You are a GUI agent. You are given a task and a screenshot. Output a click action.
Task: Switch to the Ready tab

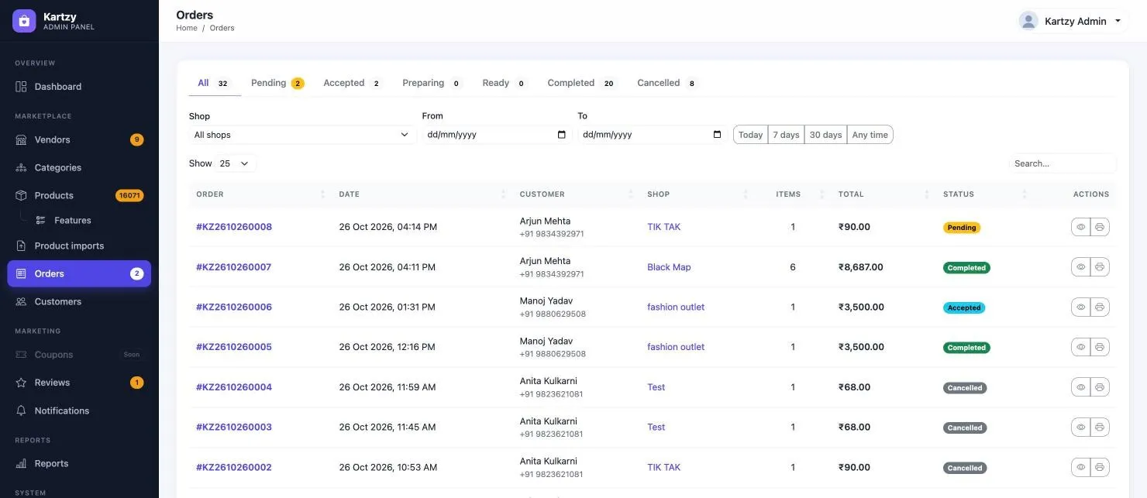[505, 83]
